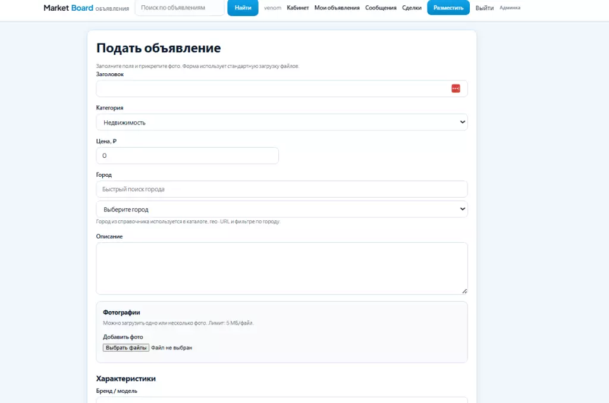The height and width of the screenshot is (403, 609).
Task: Click the blue Разместить button
Action: point(448,8)
